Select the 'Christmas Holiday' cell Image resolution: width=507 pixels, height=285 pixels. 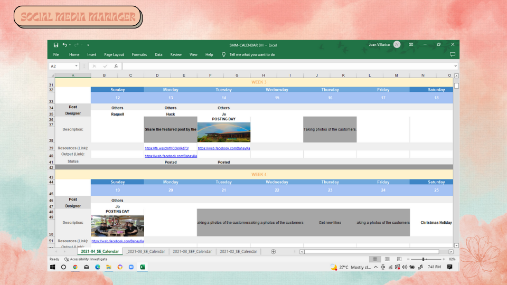pyautogui.click(x=436, y=222)
